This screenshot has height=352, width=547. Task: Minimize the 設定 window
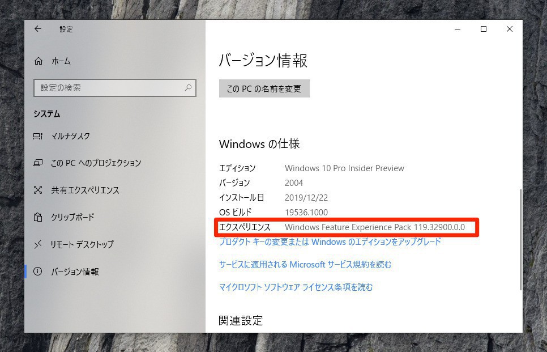[458, 29]
